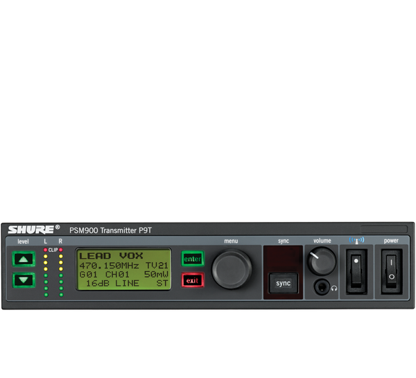Image resolution: width=416 pixels, height=378 pixels.
Task: Click the CLIP label between meters
Action: pyautogui.click(x=53, y=250)
